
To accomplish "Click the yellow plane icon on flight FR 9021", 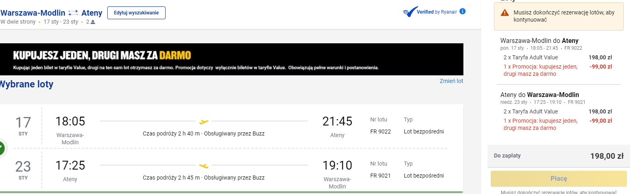I will (x=204, y=166).
